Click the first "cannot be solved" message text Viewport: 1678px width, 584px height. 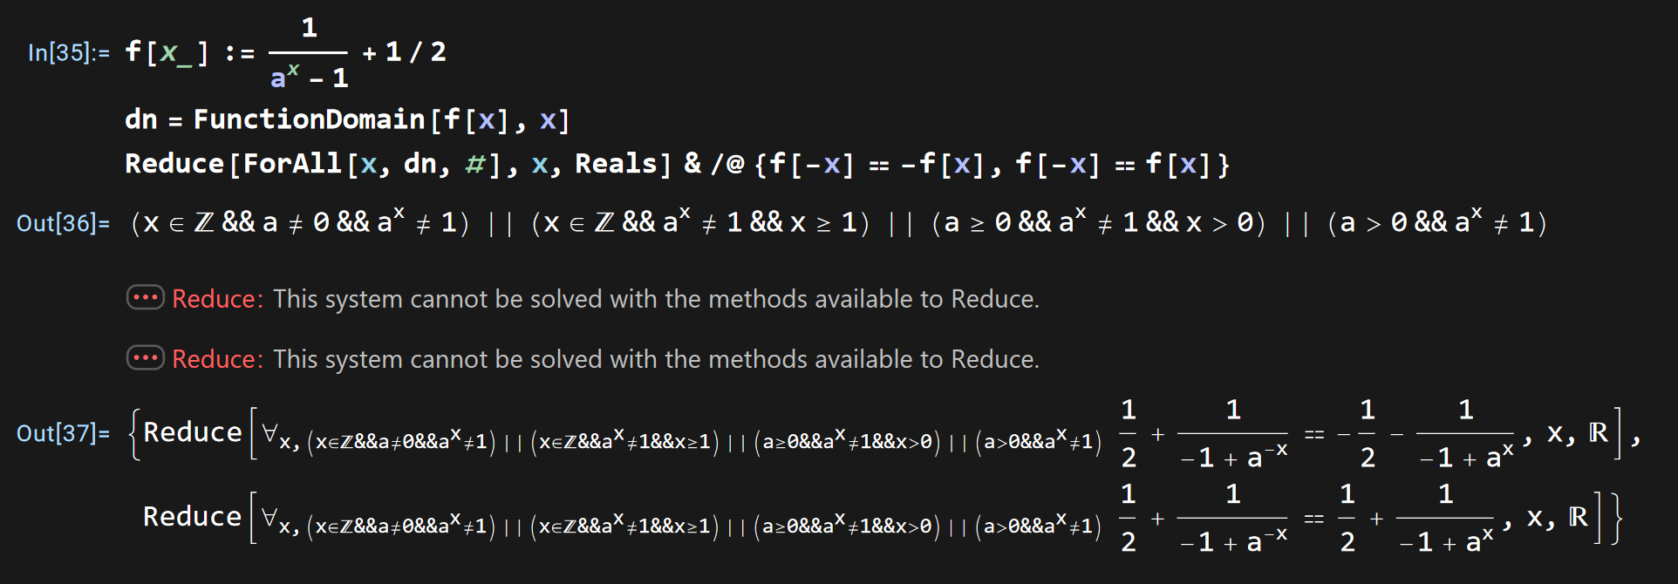(x=656, y=299)
